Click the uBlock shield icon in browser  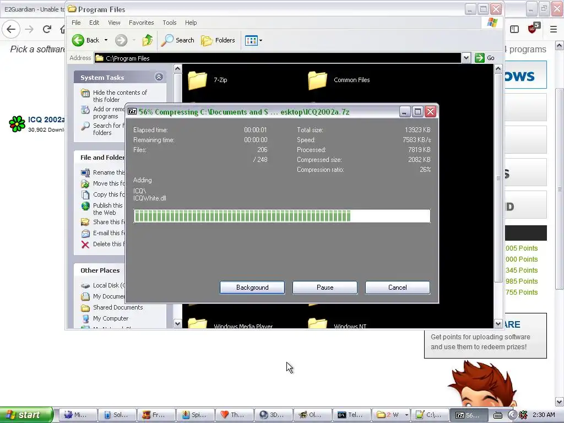(533, 28)
